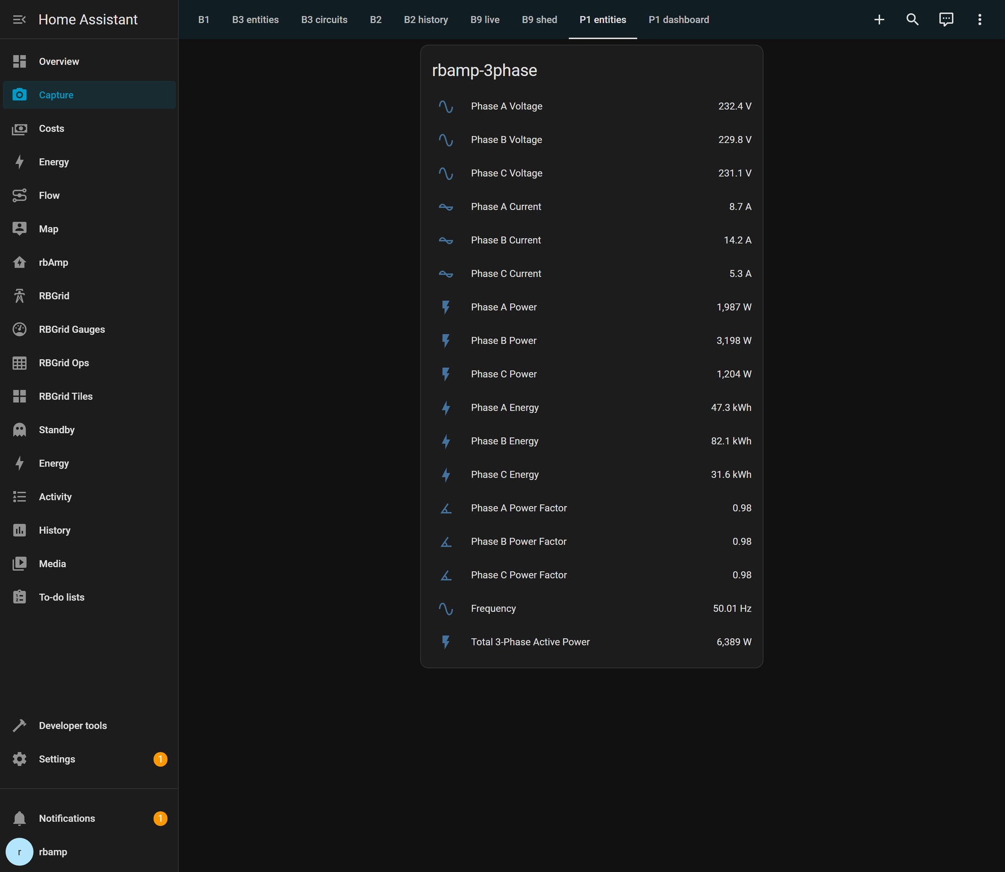The height and width of the screenshot is (872, 1005).
Task: Click the 232.4 V voltage value
Action: click(734, 106)
